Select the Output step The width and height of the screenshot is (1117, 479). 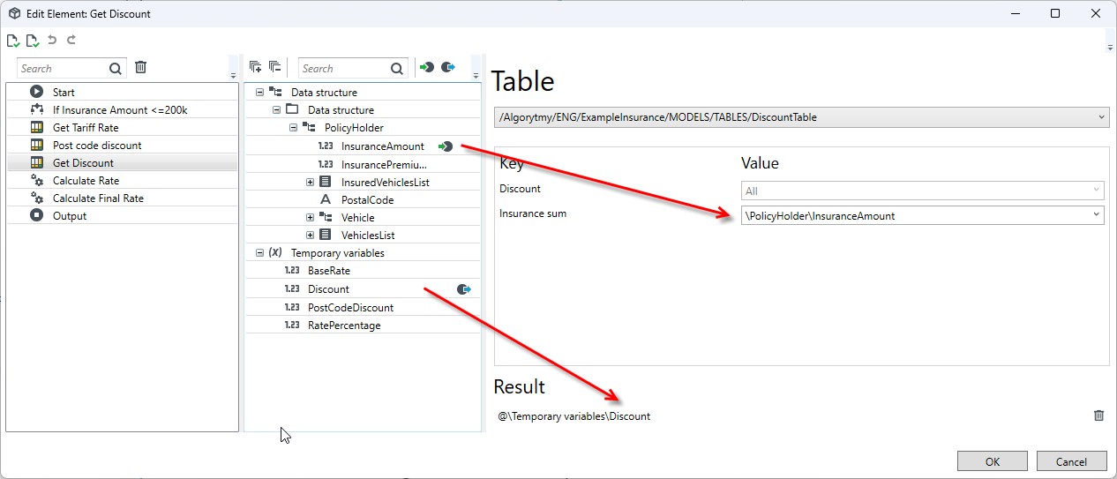122,215
